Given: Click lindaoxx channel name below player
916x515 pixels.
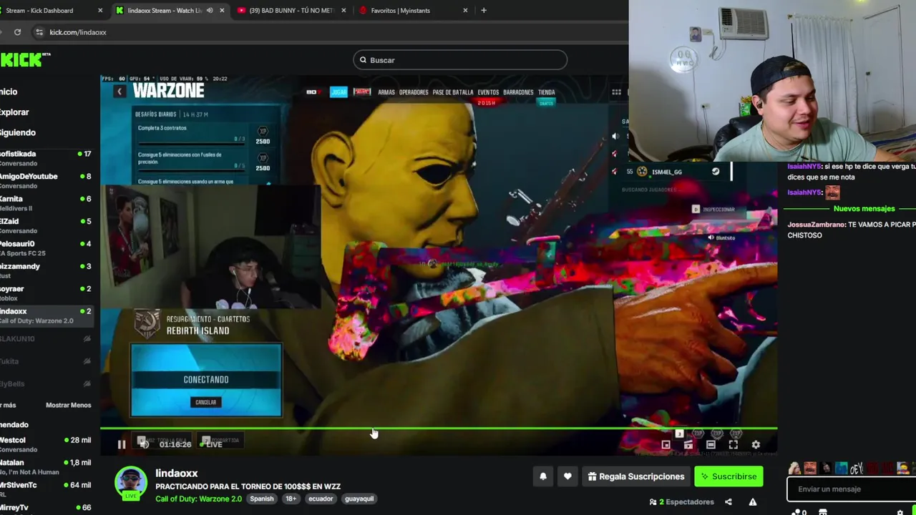Looking at the screenshot, I should (x=177, y=473).
